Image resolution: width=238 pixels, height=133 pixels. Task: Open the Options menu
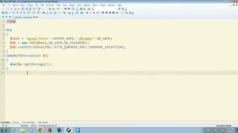[x=87, y=5]
